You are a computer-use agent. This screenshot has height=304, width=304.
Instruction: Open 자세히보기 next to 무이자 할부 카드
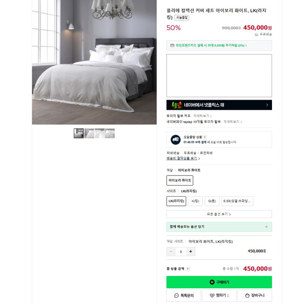pos(202,116)
